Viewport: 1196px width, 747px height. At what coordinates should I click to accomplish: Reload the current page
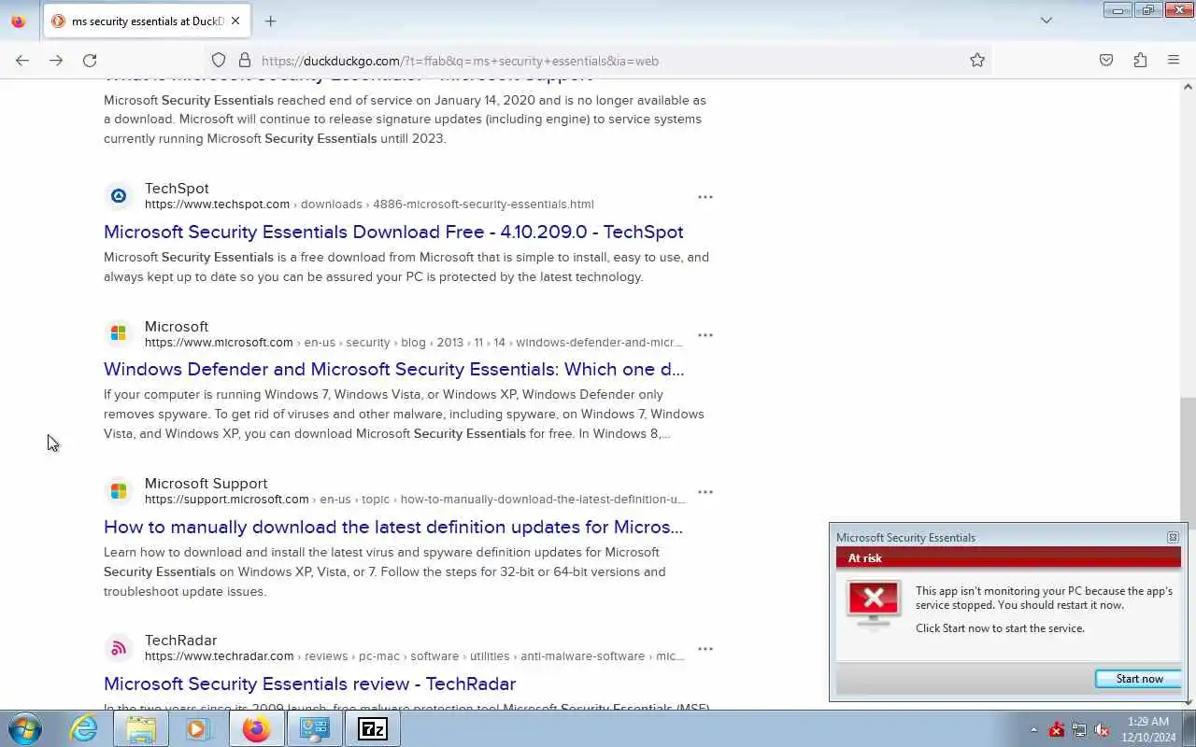[x=90, y=61]
